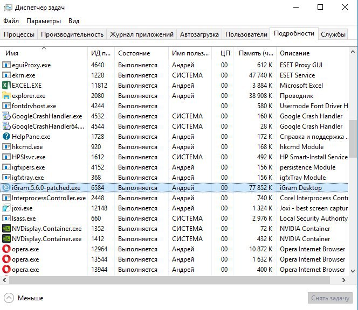Click the horizontal scrollbar thumb
The image size is (358, 310).
coord(170,280)
